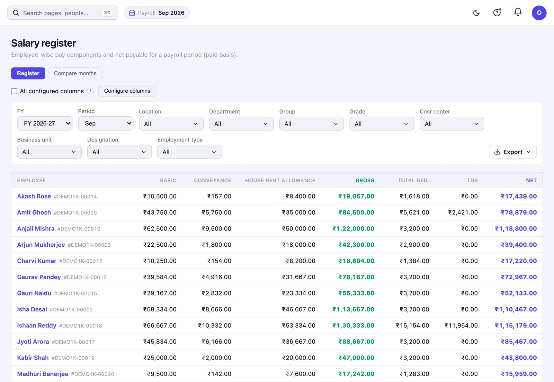Open Kabir Shah employee link
Screen dimensions: 554x382
point(33,358)
